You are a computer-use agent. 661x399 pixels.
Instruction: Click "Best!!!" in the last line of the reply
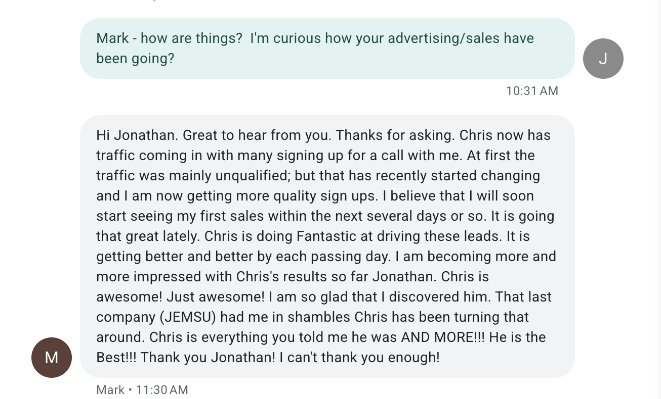(x=116, y=358)
